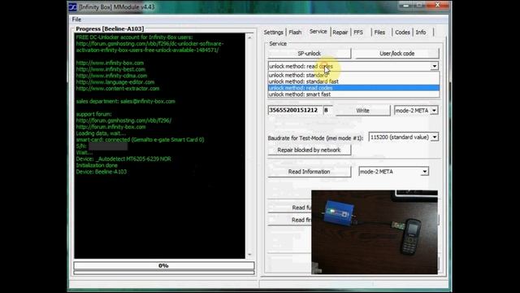Click Repair blocked by network button
Image resolution: width=520 pixels, height=293 pixels.
[x=309, y=150]
